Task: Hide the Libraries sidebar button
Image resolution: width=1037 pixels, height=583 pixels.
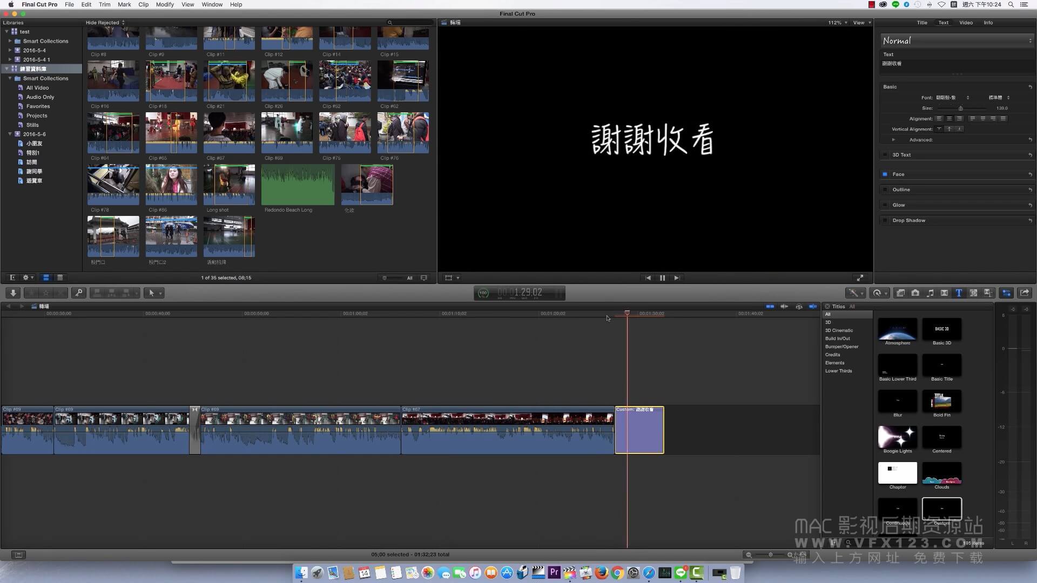Action: [x=12, y=277]
